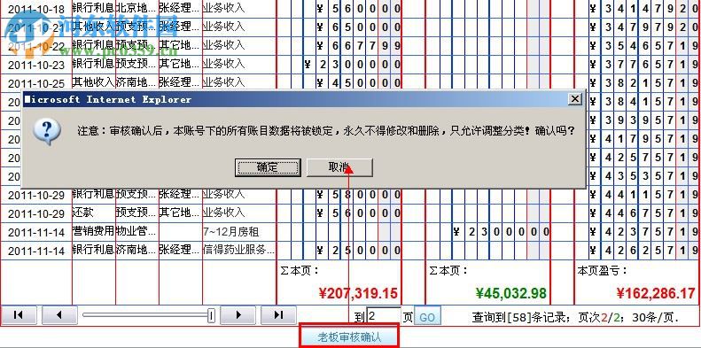Image resolution: width=701 pixels, height=348 pixels.
Task: Cancel the dialog with 取消
Action: pos(339,167)
